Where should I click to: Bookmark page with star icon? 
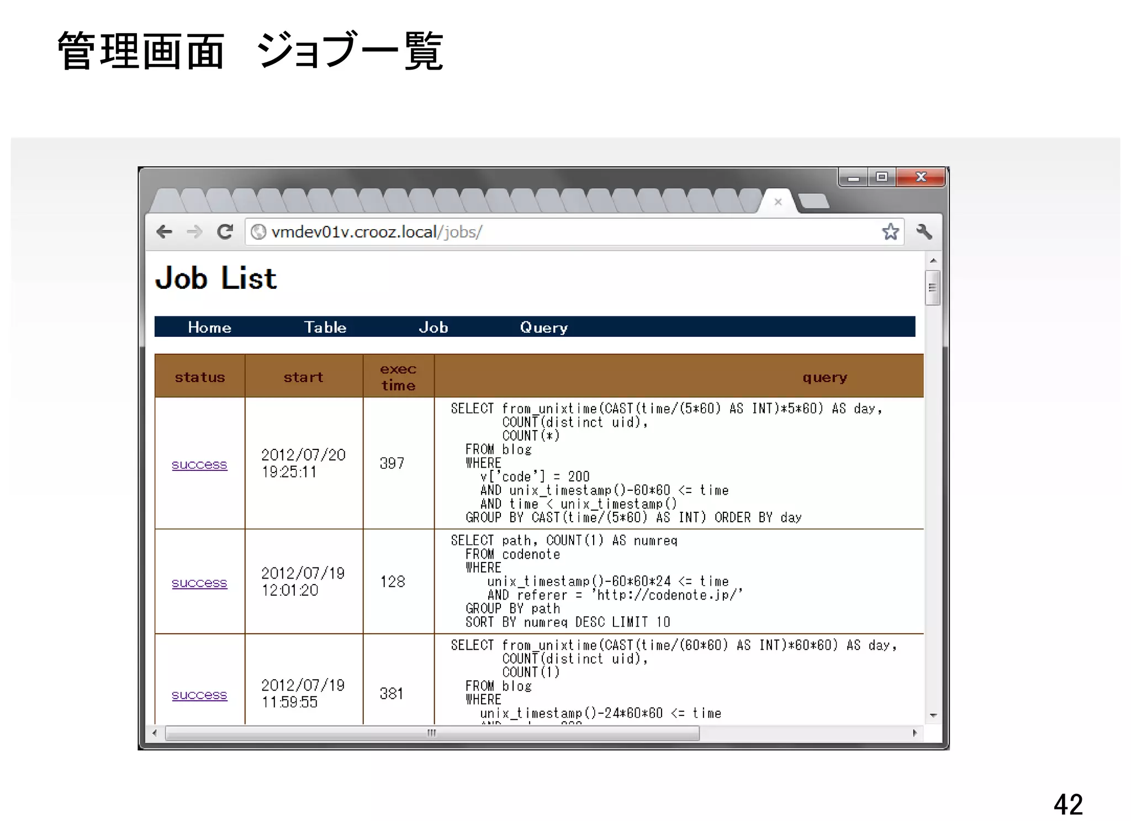click(890, 231)
